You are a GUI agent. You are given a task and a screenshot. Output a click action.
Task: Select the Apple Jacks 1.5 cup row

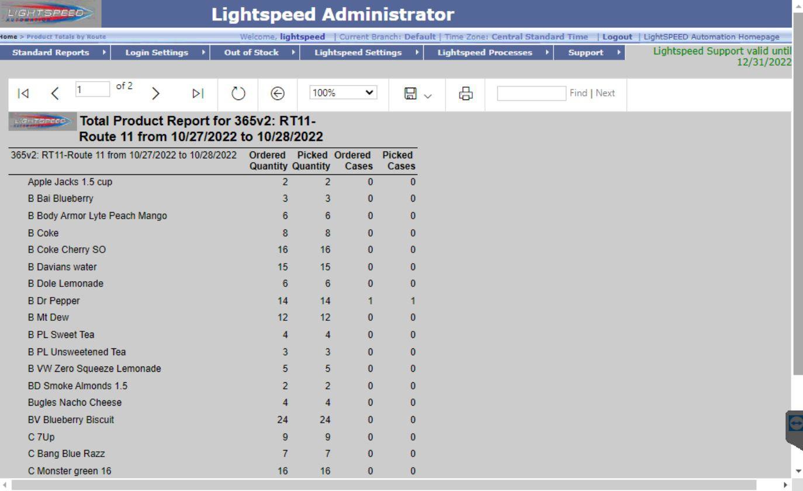(213, 182)
